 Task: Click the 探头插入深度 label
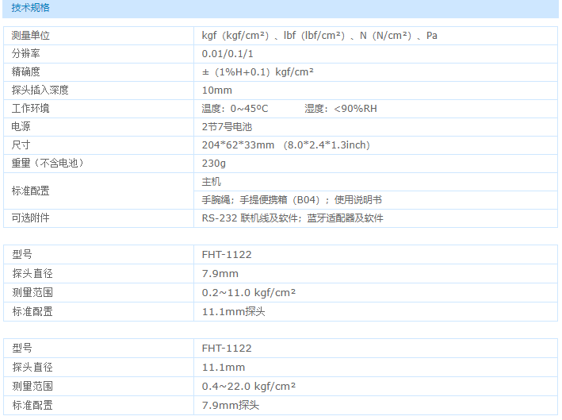[x=40, y=91]
